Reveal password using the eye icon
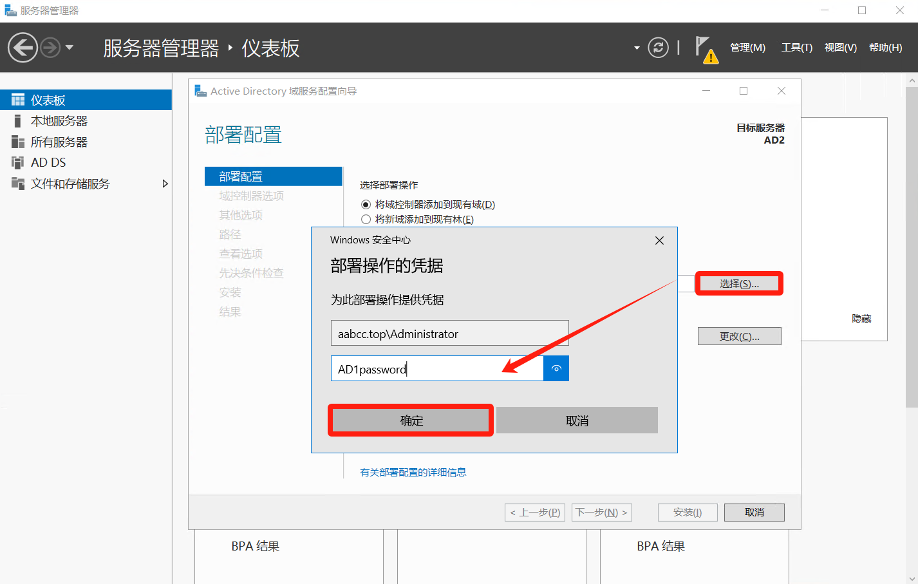Screen dimensions: 918x584 click(x=556, y=368)
